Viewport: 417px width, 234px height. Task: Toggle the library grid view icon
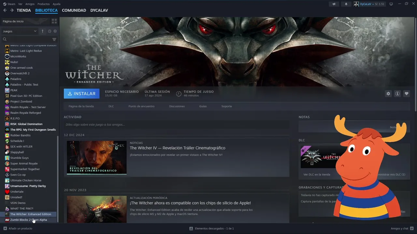(54, 21)
